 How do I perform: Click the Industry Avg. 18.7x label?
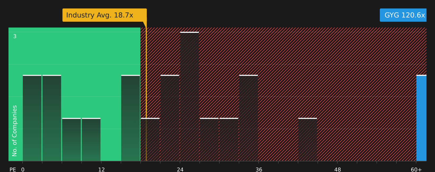coord(105,15)
